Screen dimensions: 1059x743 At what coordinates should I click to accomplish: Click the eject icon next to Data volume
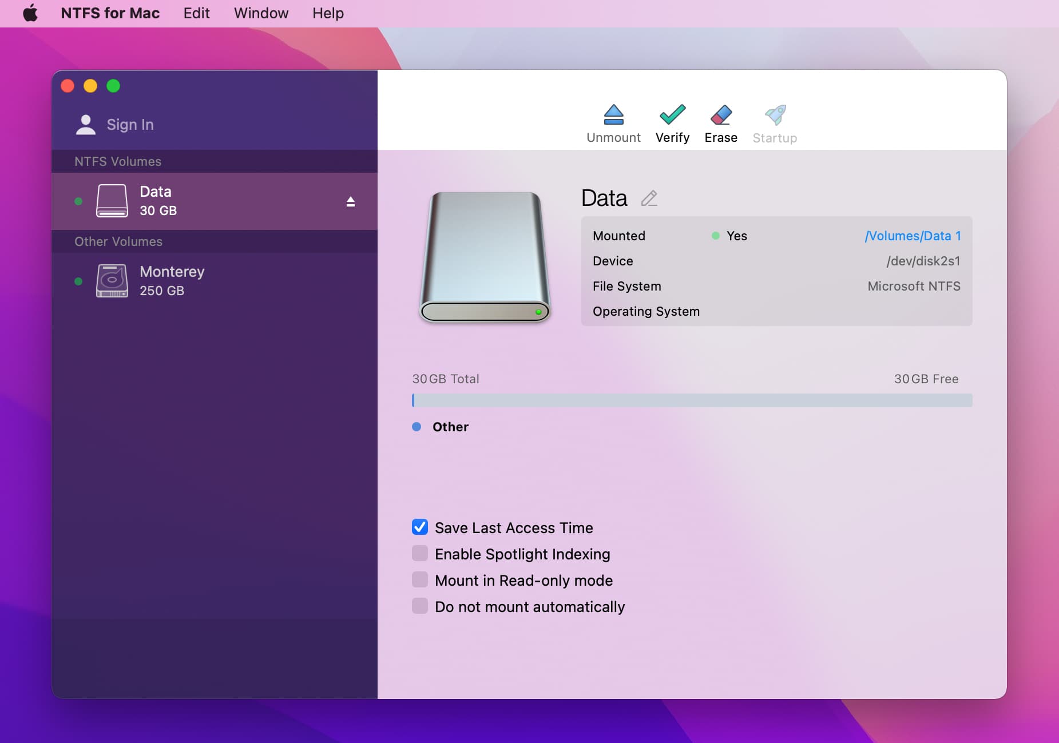tap(350, 201)
